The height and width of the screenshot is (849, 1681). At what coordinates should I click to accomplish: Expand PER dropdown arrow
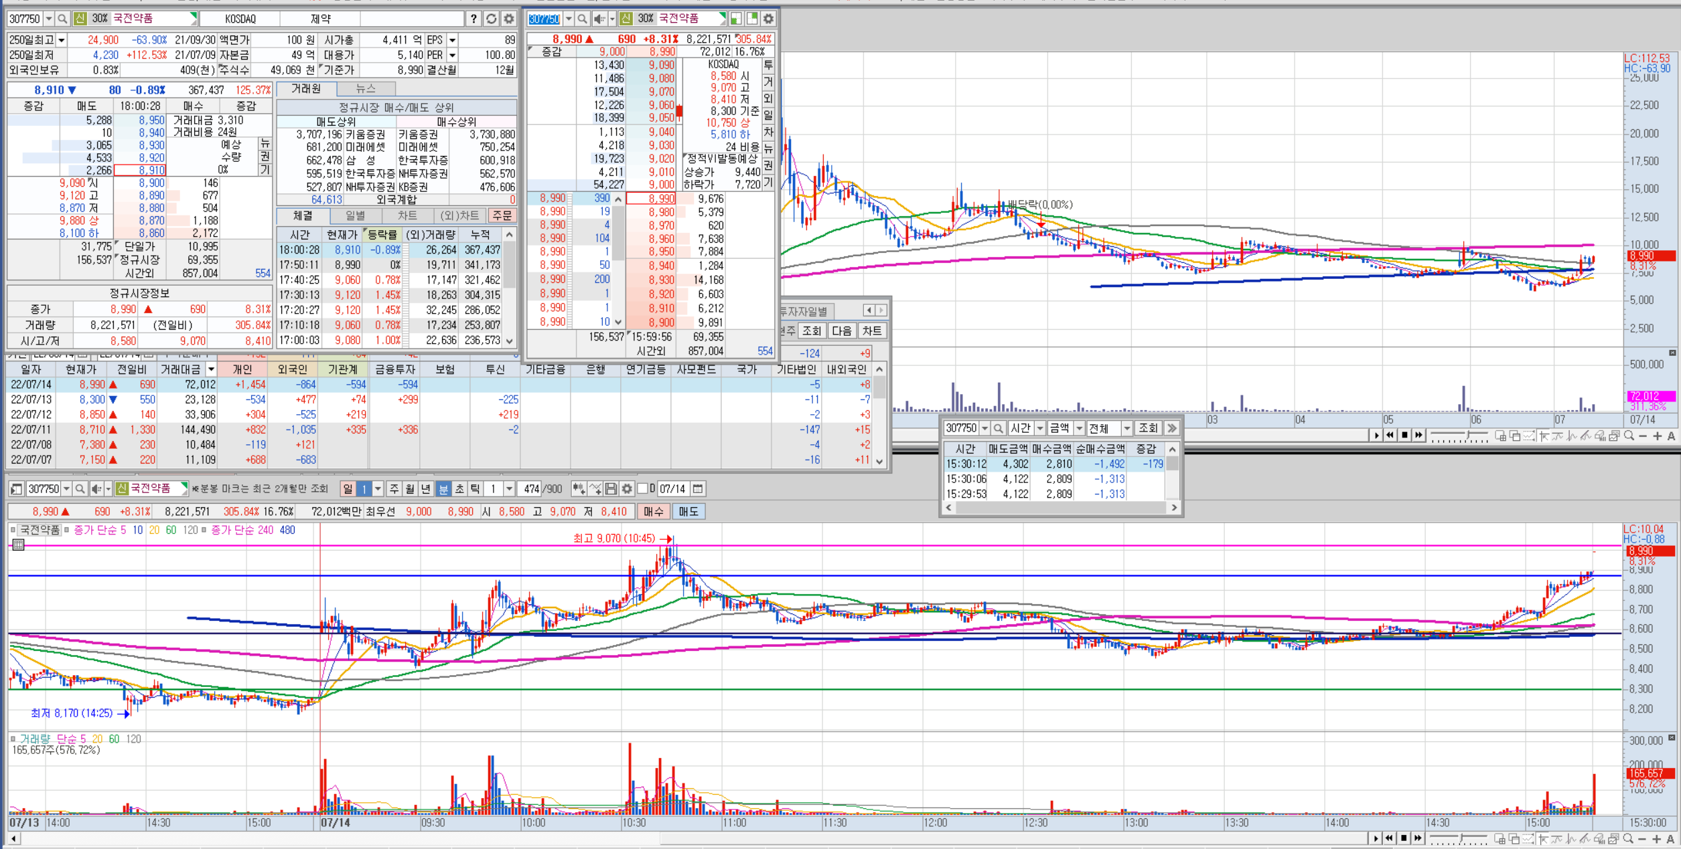coord(452,55)
